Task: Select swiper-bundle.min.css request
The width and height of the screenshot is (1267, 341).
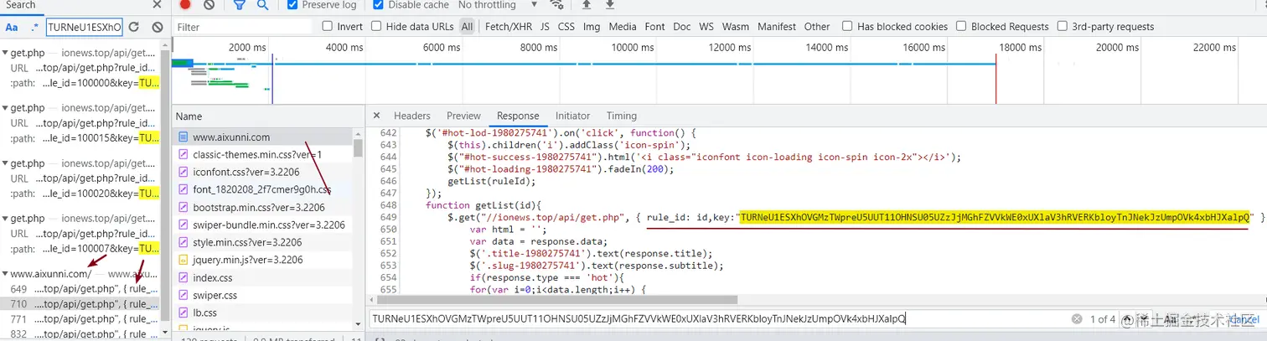Action: (x=263, y=225)
